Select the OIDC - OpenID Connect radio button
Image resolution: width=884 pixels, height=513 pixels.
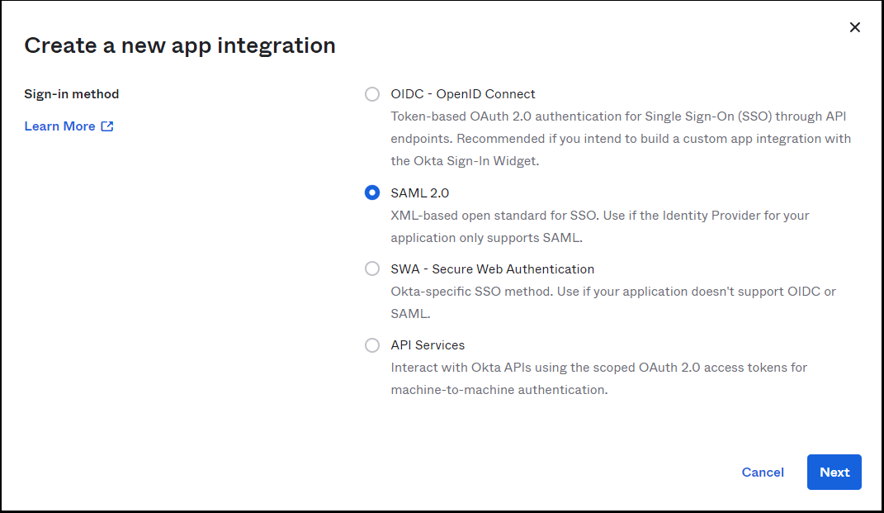[x=372, y=94]
